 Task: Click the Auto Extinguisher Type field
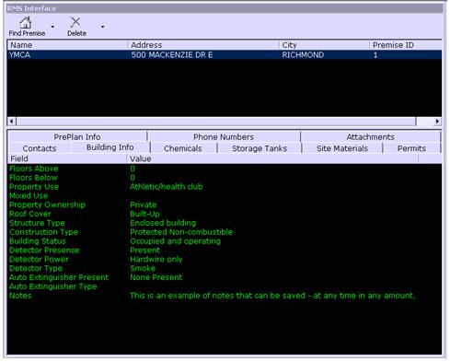52,286
